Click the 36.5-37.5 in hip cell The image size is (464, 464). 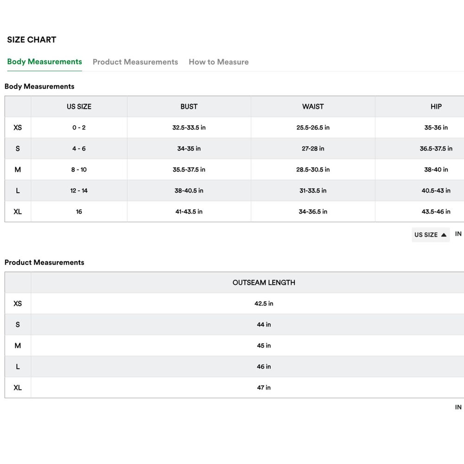(x=436, y=148)
